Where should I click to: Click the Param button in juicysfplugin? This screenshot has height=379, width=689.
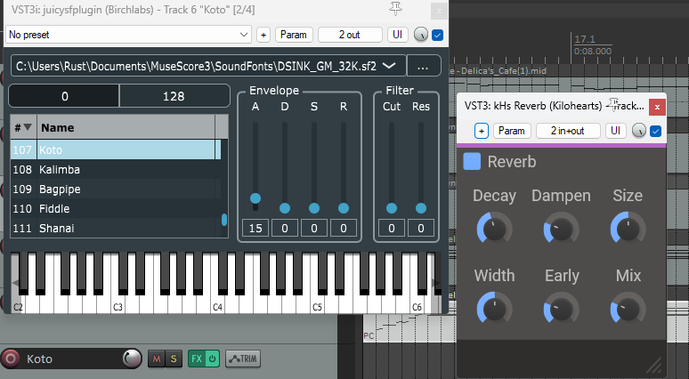tap(293, 35)
